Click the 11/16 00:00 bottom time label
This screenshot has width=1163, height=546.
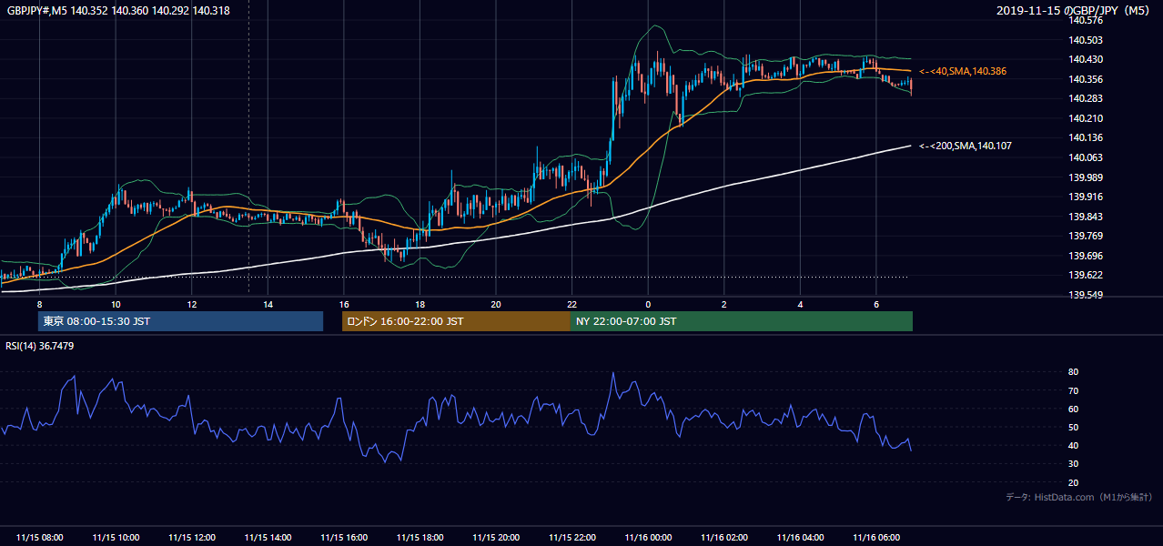point(648,538)
